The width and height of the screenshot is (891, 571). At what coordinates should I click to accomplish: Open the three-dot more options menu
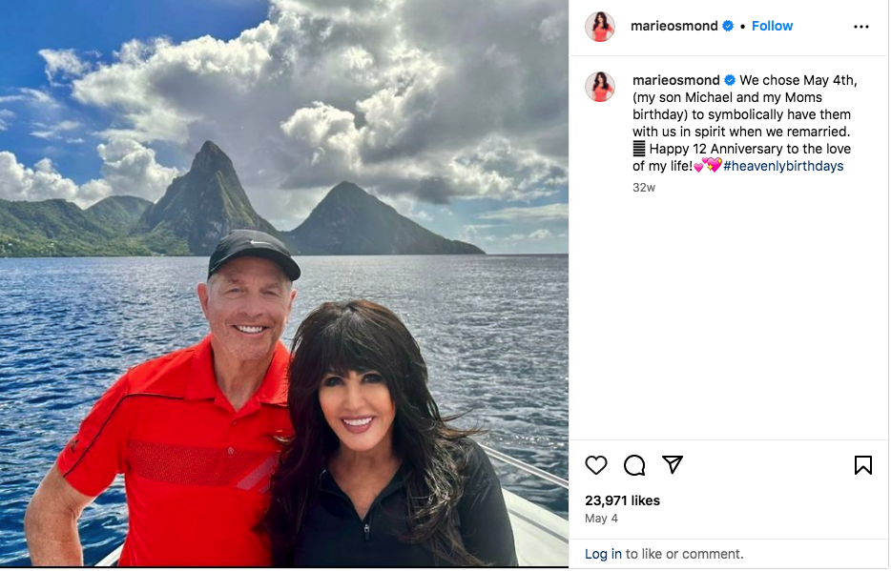(860, 27)
